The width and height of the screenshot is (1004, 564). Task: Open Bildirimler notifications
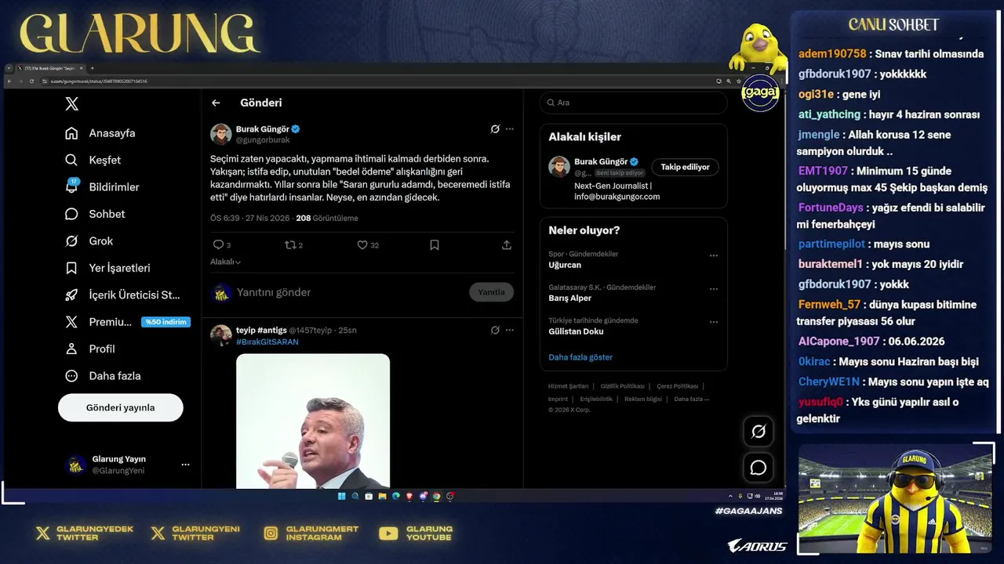102,186
